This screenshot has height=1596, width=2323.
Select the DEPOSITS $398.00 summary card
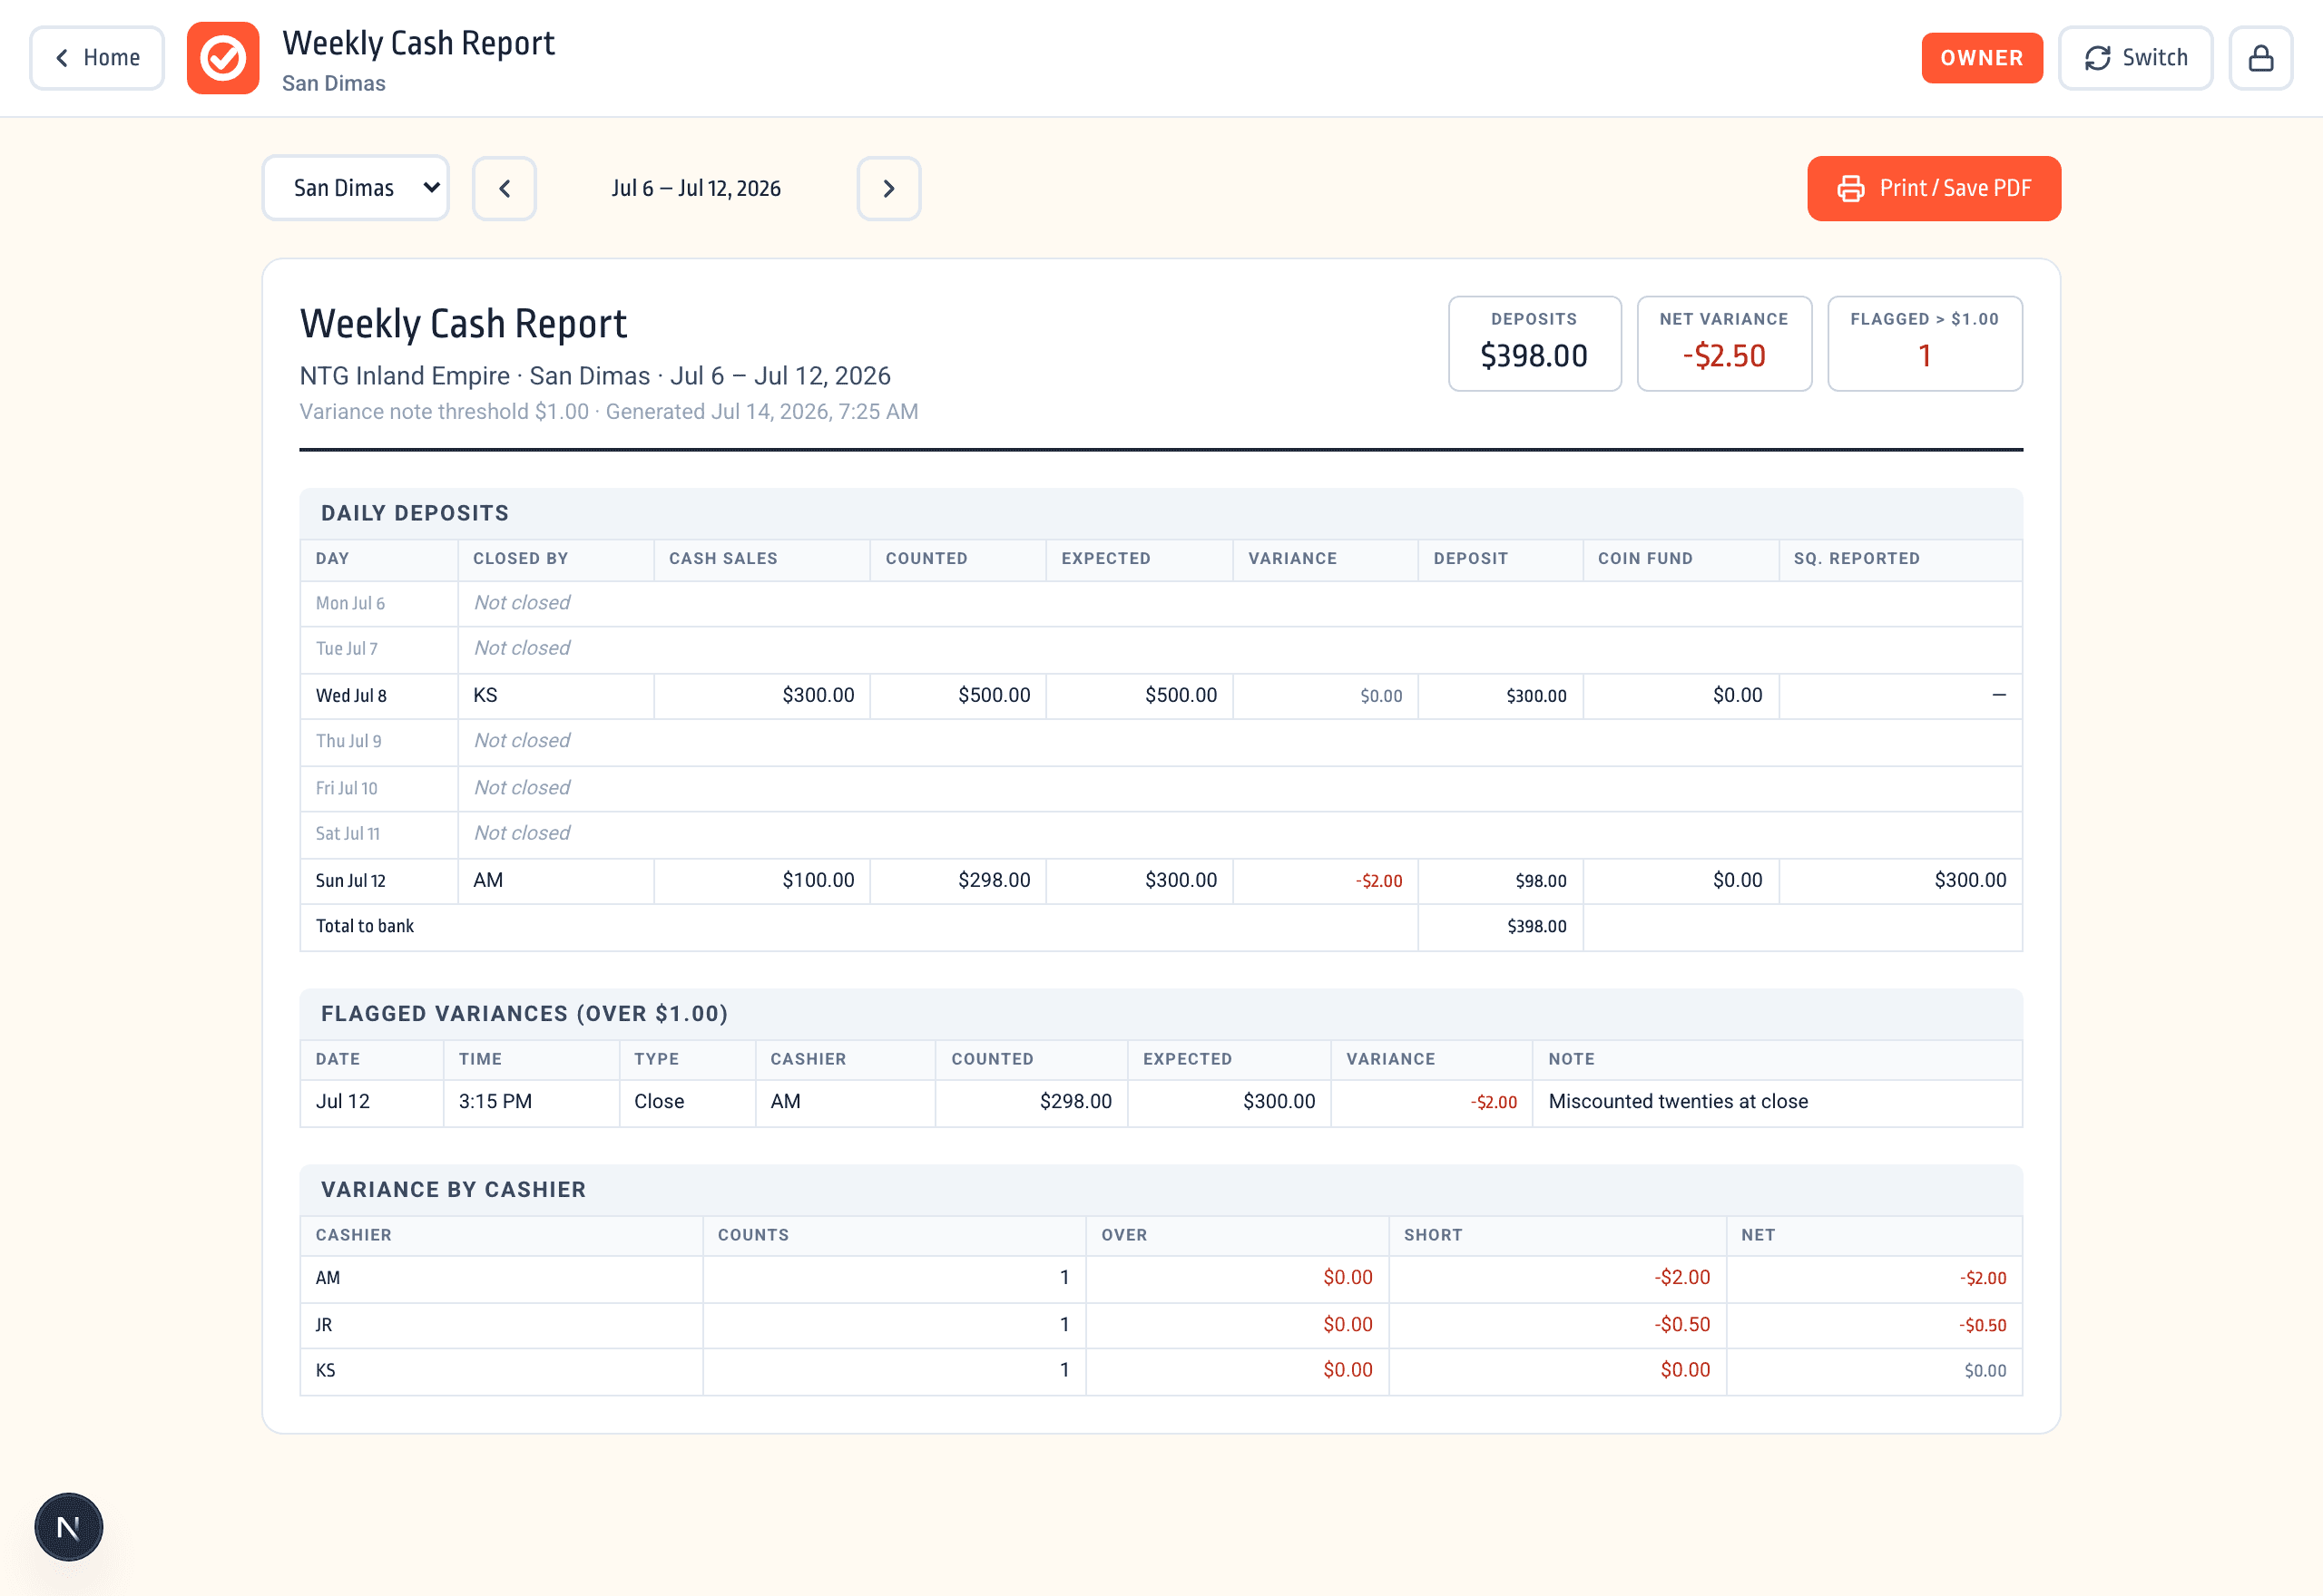pyautogui.click(x=1534, y=343)
